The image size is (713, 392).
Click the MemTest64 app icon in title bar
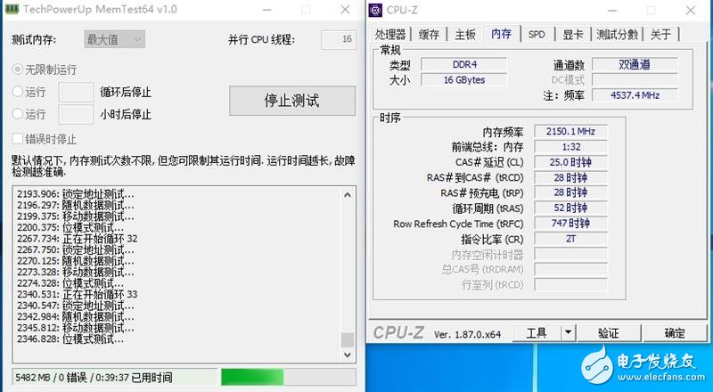point(12,9)
